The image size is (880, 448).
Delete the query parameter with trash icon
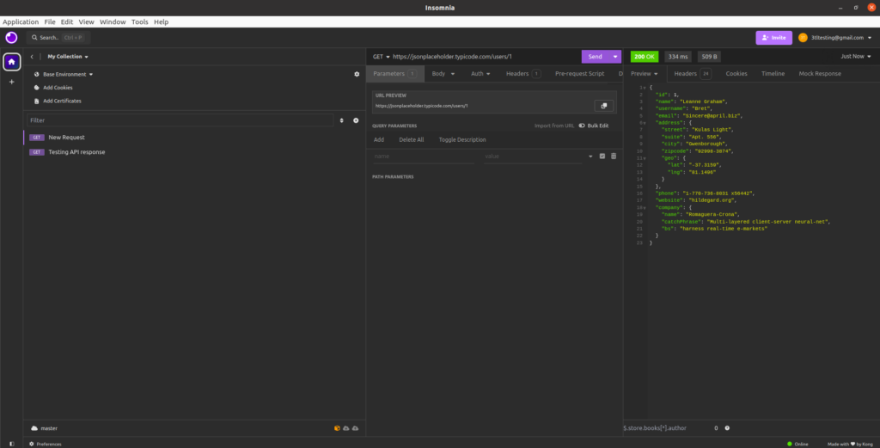(614, 156)
